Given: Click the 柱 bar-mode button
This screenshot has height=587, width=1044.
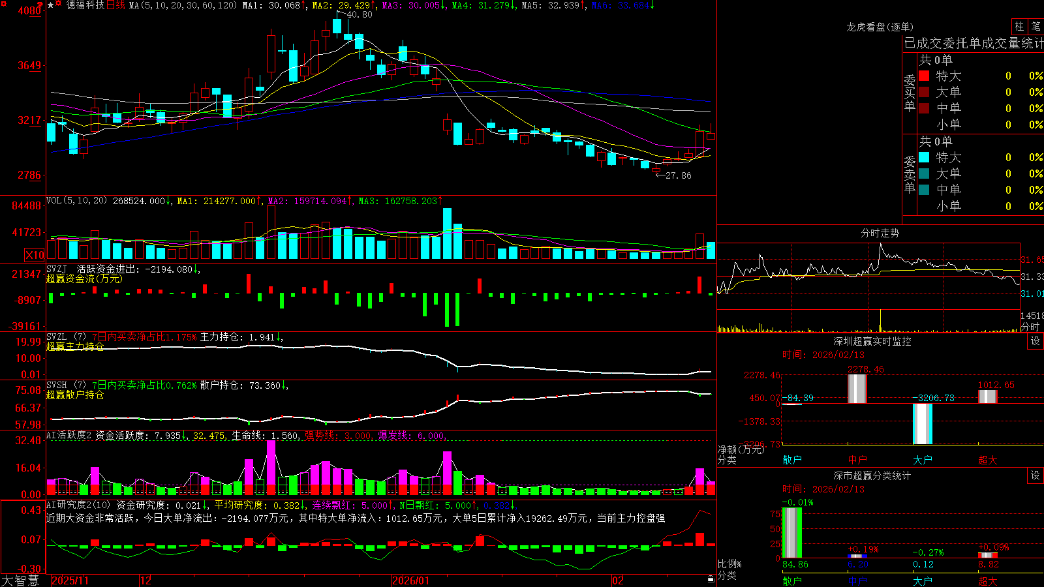Looking at the screenshot, I should pyautogui.click(x=1019, y=27).
